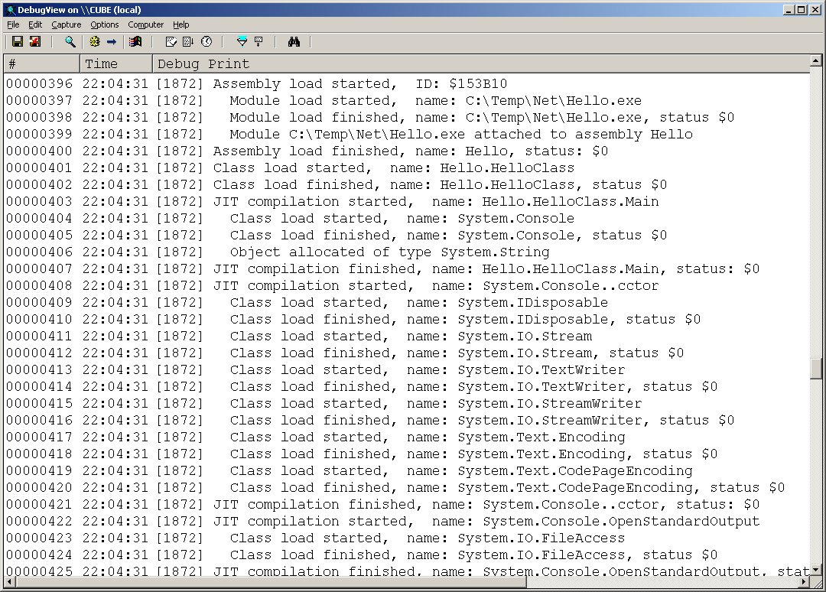Toggle Autoscroll on the toolbar
The image size is (826, 592).
point(188,41)
